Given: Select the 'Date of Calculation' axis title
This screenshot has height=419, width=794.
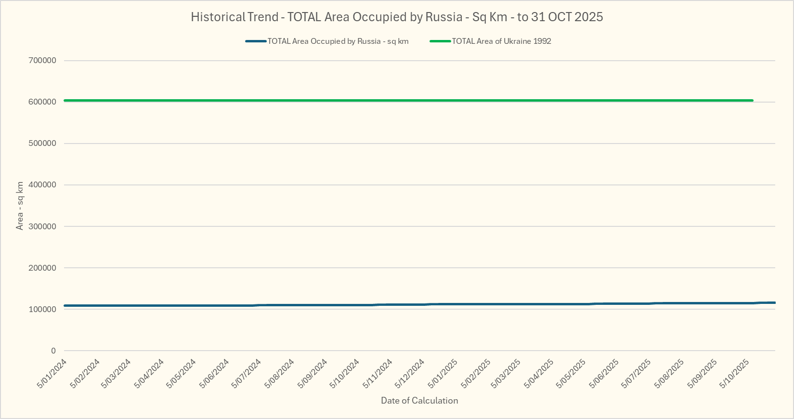Looking at the screenshot, I should point(419,401).
